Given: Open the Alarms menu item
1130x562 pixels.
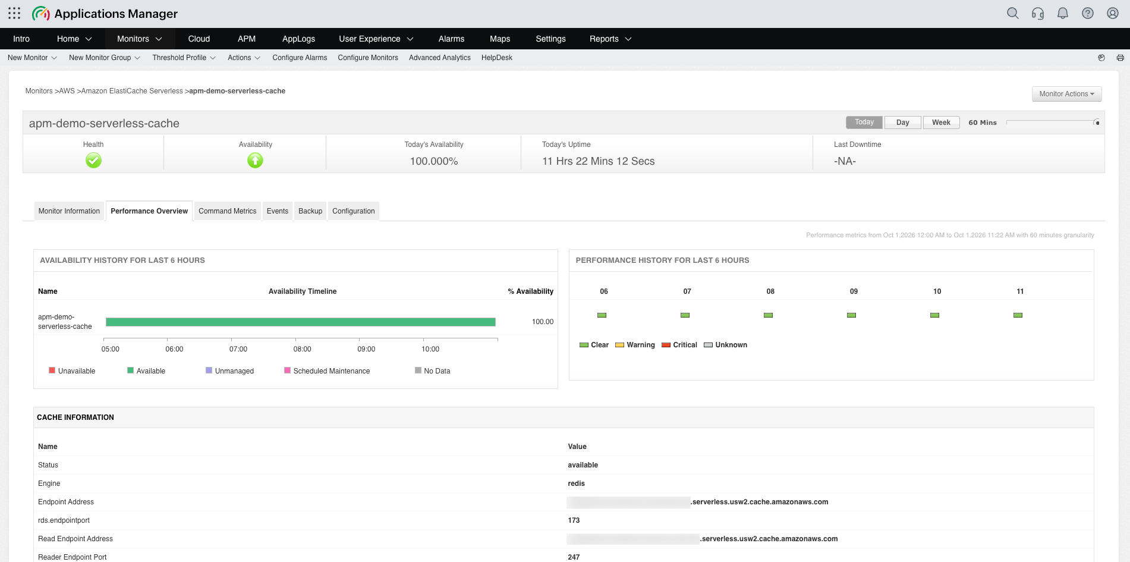Looking at the screenshot, I should pyautogui.click(x=451, y=39).
